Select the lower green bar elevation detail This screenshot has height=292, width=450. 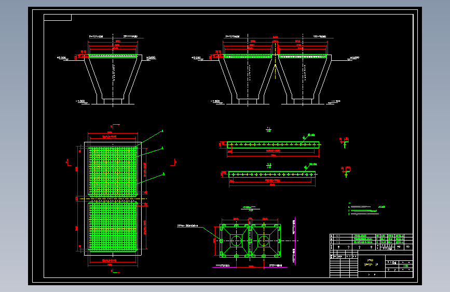[x=272, y=174]
